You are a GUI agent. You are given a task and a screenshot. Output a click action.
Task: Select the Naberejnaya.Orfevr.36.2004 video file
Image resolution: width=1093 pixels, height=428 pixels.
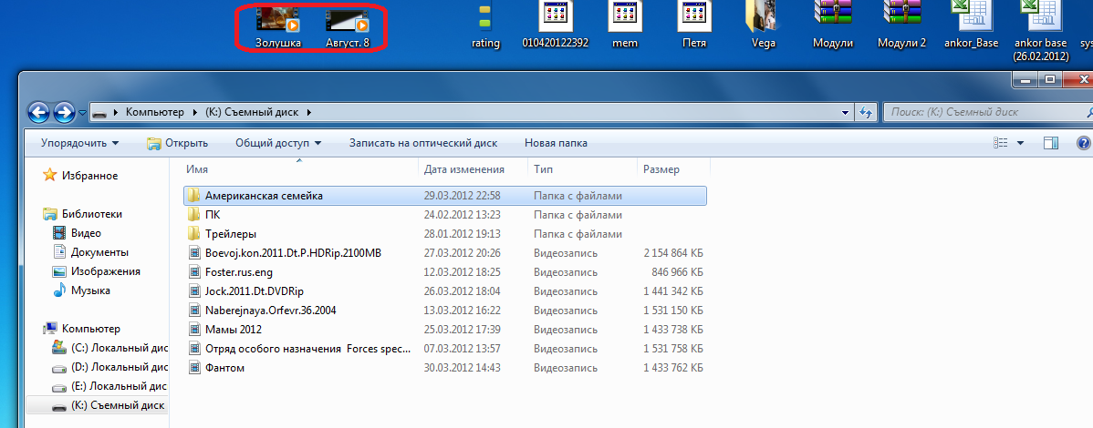[444, 311]
